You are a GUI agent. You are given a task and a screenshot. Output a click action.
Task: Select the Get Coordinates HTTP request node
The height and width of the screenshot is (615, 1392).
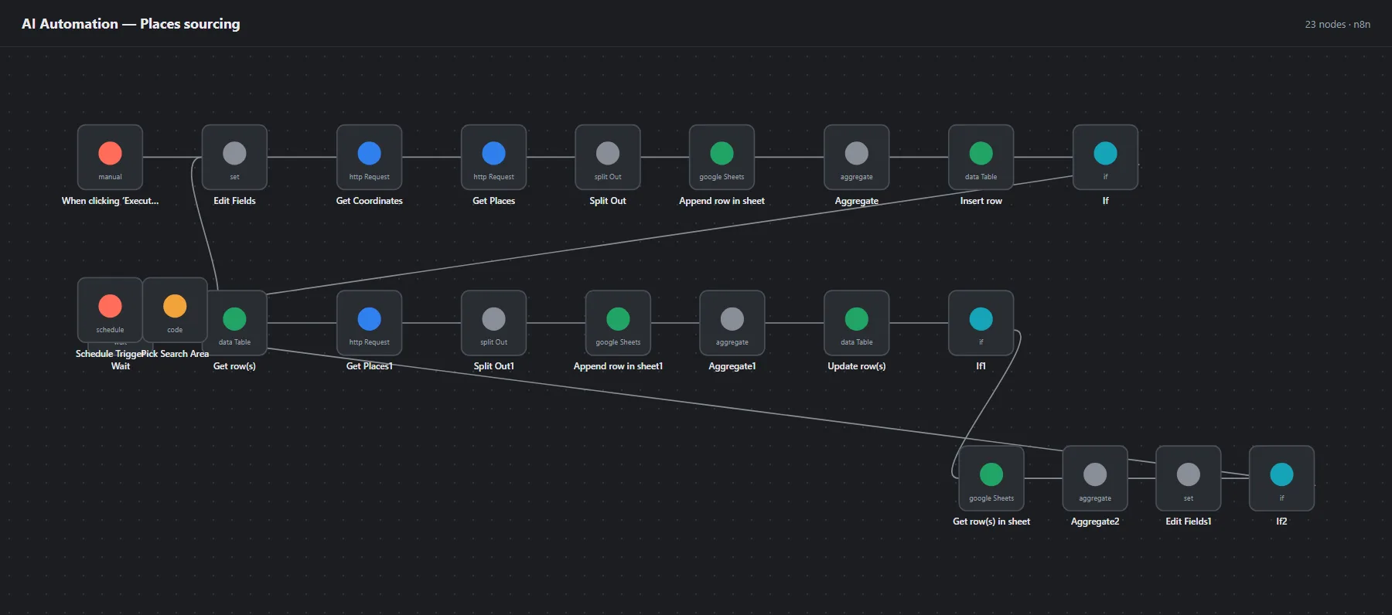point(369,157)
